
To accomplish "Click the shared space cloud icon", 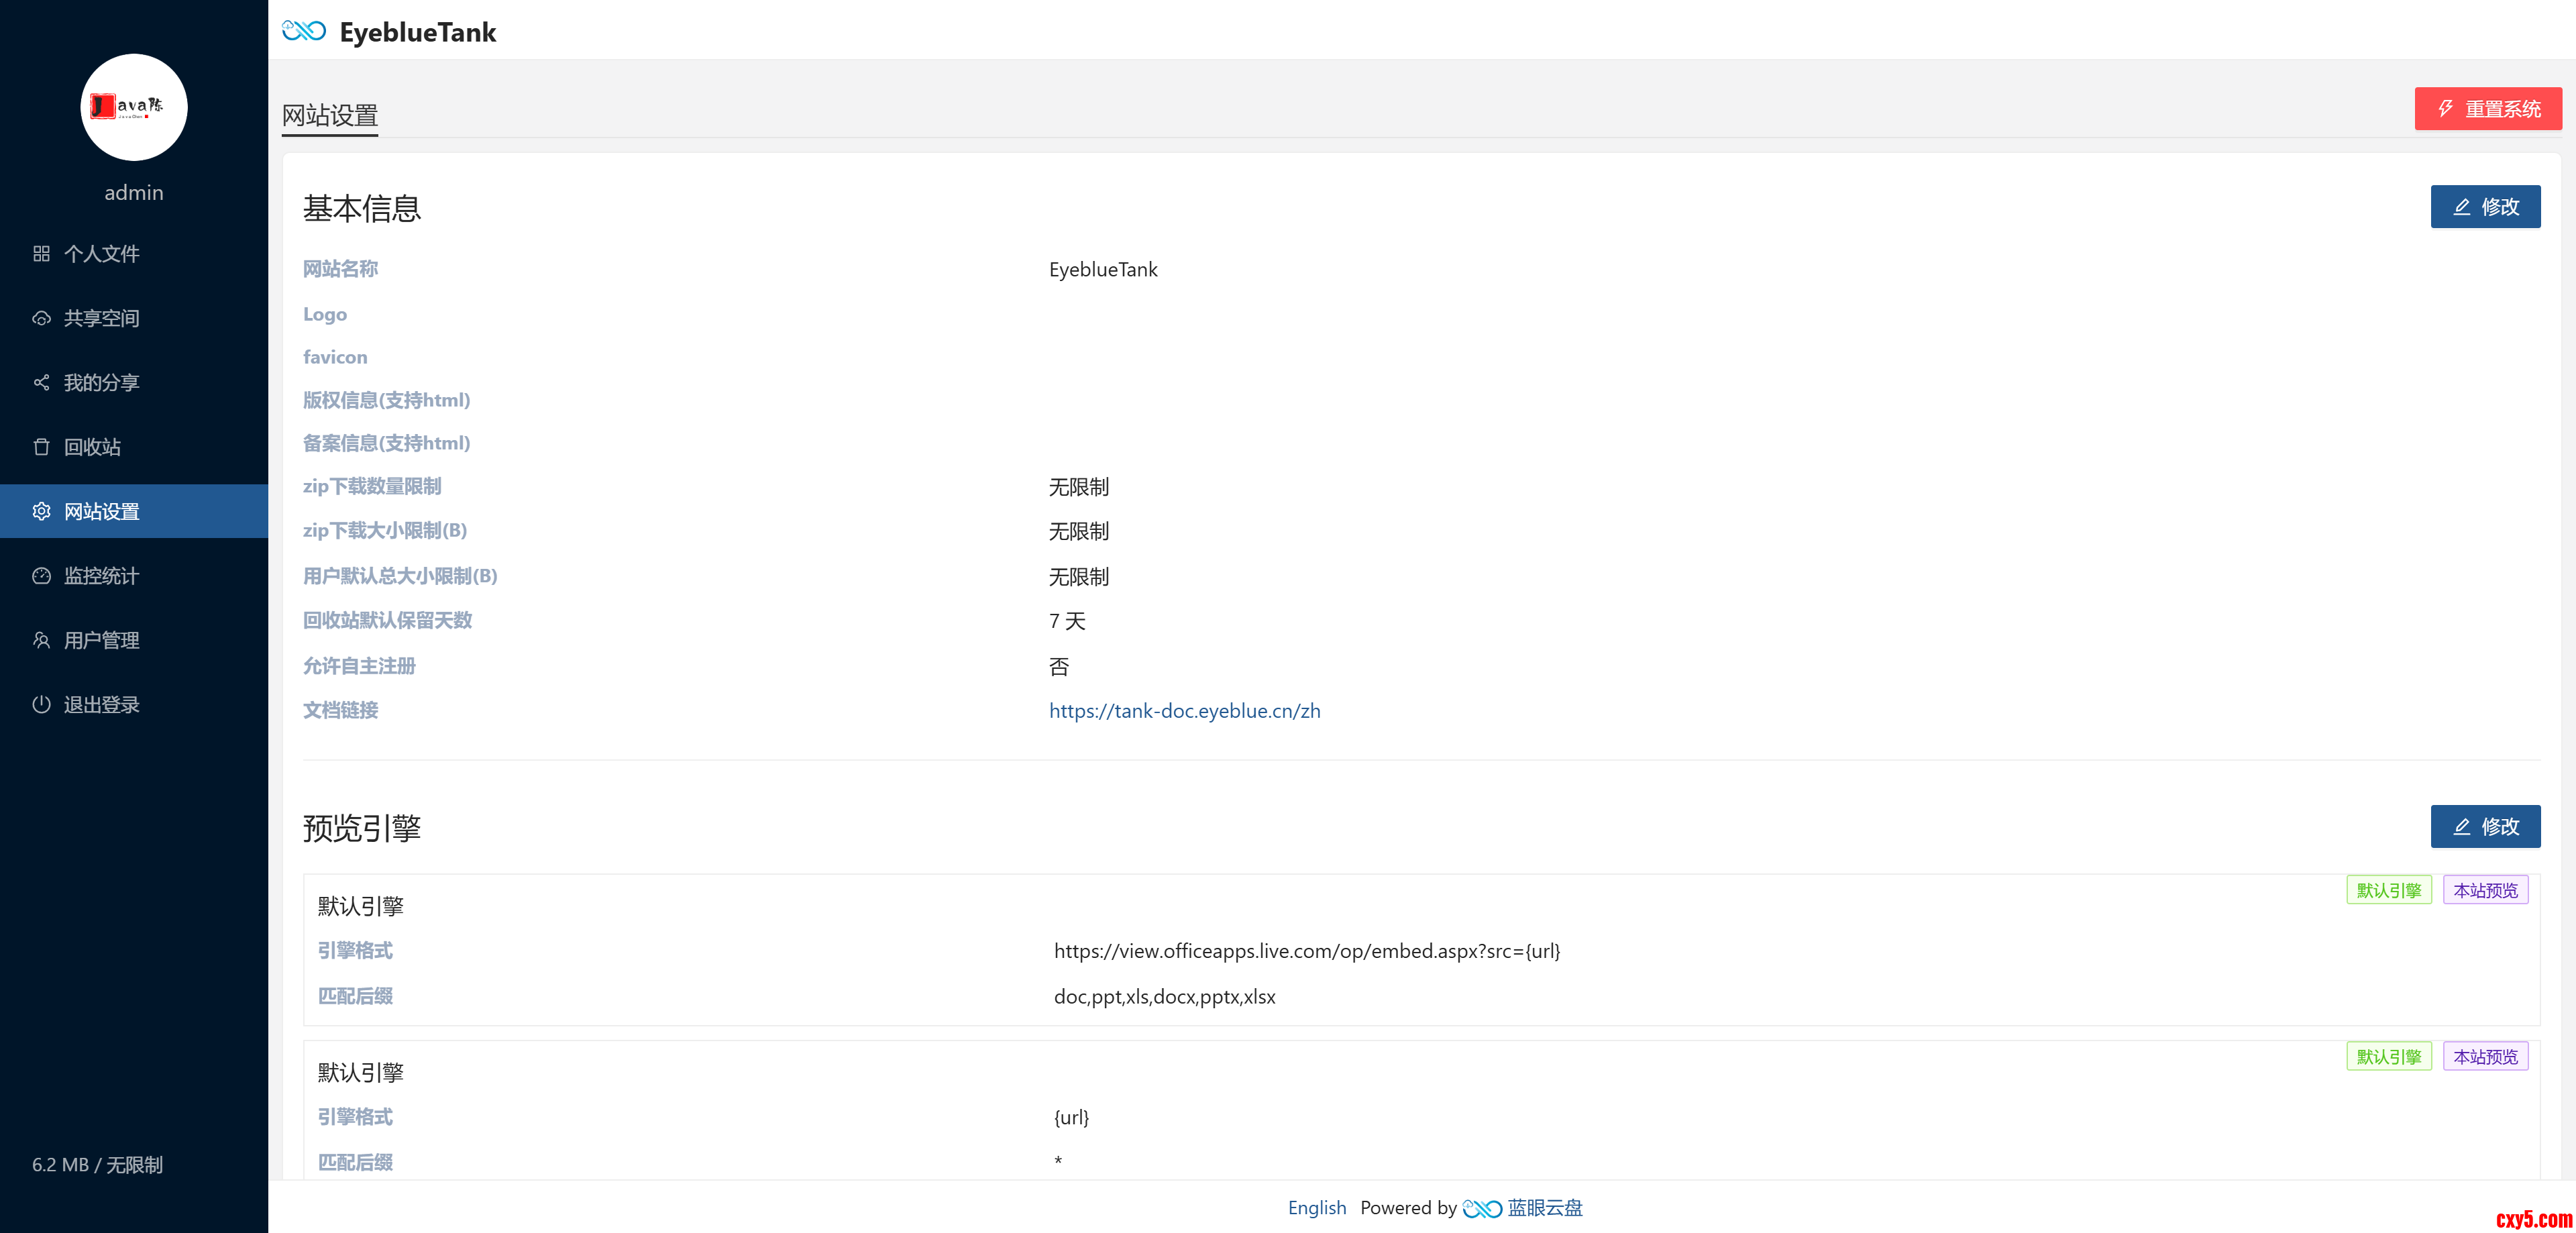I will 41,318.
